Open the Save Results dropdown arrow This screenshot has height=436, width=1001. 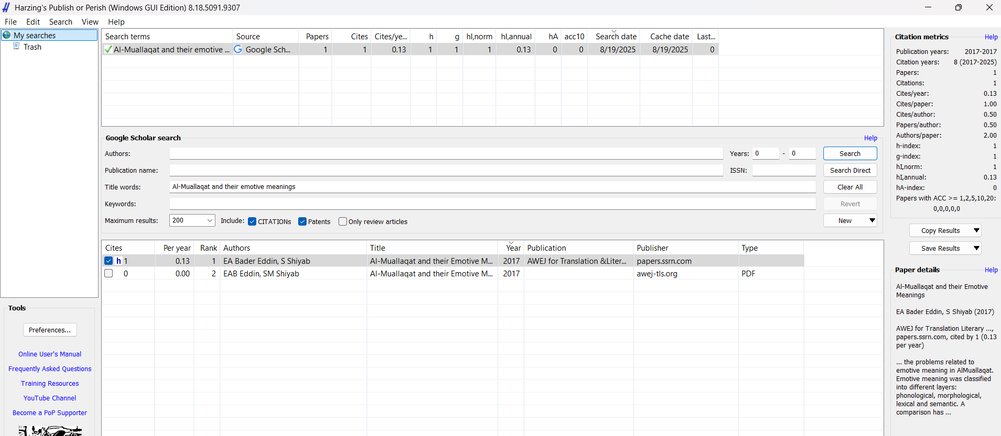point(976,248)
